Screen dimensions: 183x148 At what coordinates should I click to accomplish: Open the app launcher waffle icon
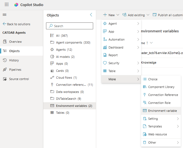pyautogui.click(x=7, y=5)
